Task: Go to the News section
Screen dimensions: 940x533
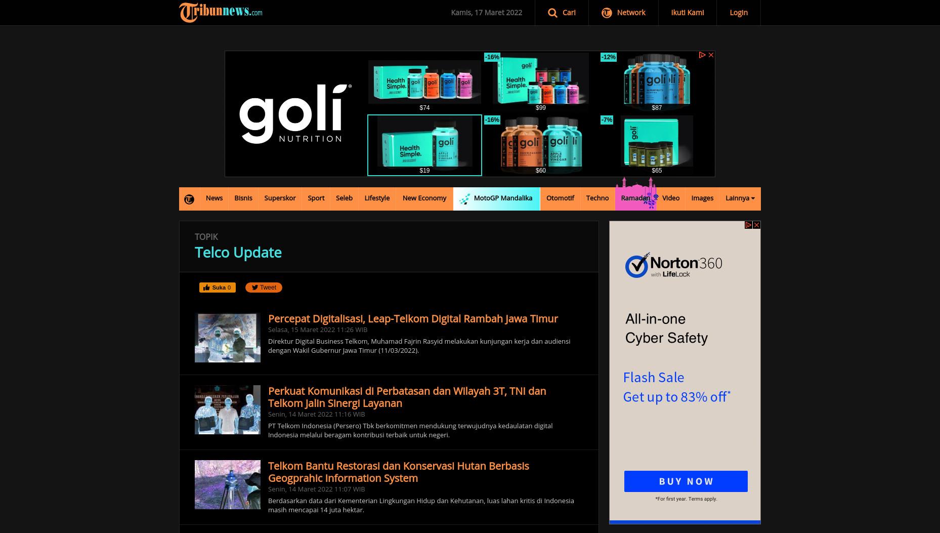Action: pos(214,198)
